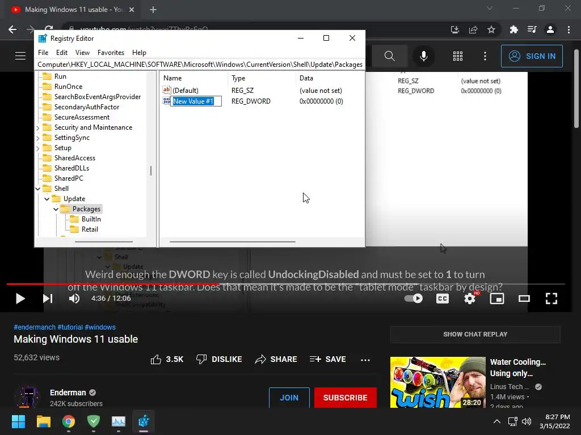The image size is (581, 435).
Task: Mute the video volume
Action: (x=74, y=298)
